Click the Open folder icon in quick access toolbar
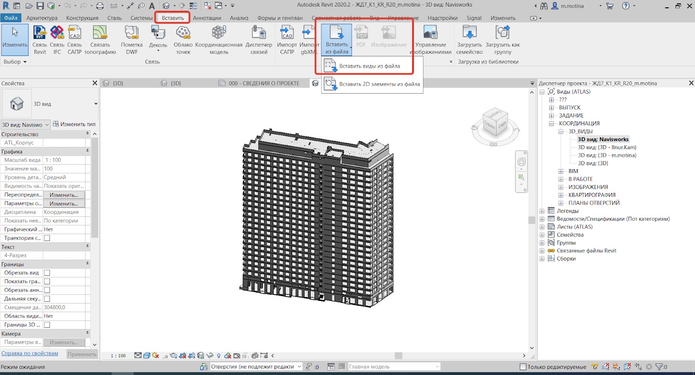Viewport: 695px width, 375px height. [x=29, y=6]
